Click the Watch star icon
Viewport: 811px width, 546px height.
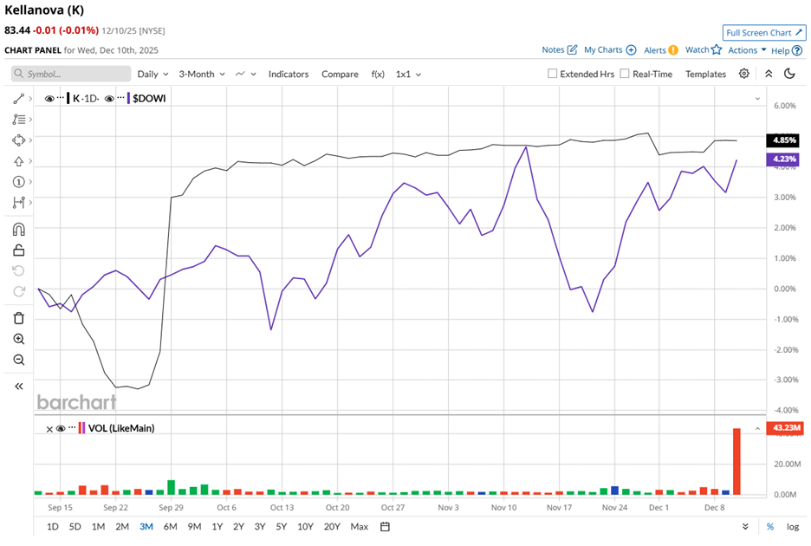click(717, 49)
